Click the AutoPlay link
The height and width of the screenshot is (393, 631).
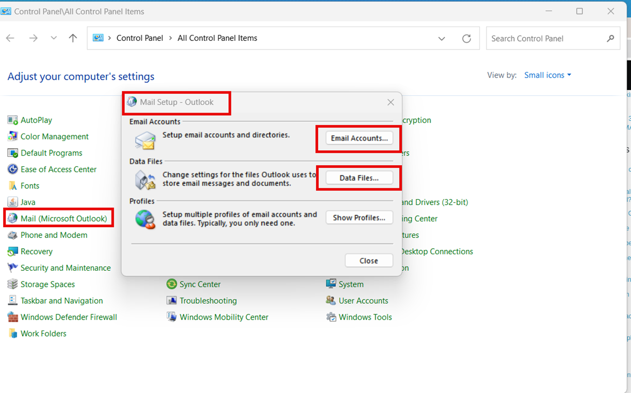(x=36, y=120)
